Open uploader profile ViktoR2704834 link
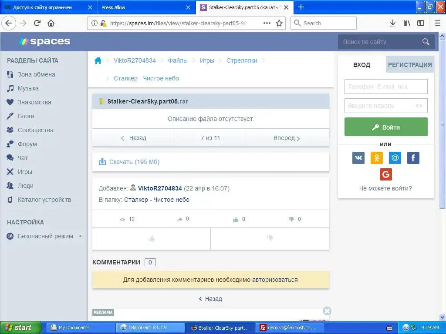 pos(160,188)
